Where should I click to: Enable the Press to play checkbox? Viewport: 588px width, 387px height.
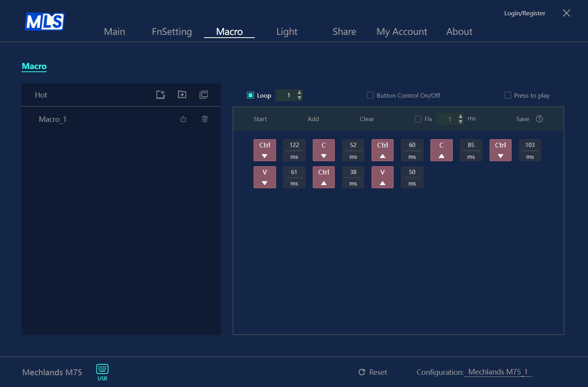[x=508, y=95]
